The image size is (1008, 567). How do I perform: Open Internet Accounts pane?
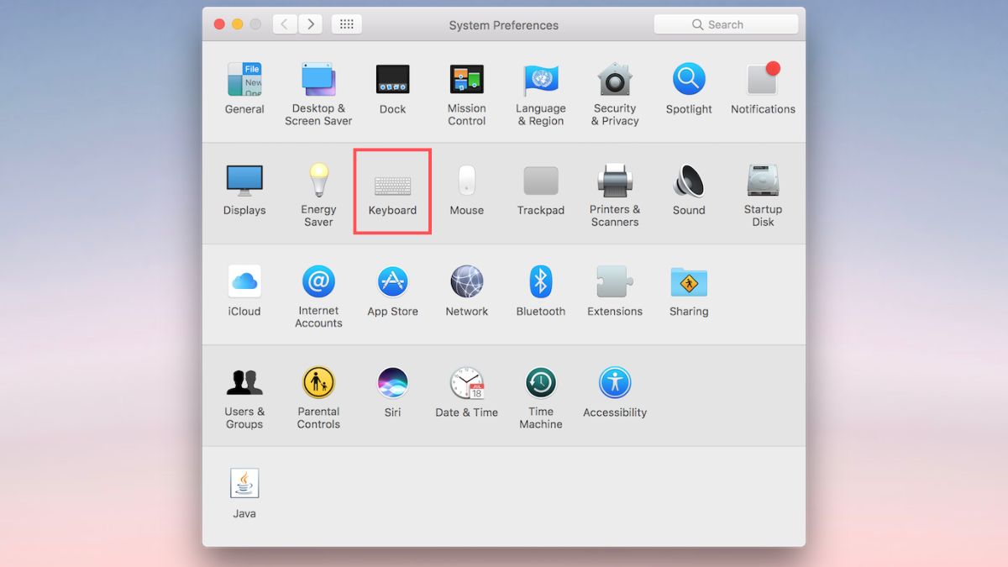pyautogui.click(x=318, y=296)
